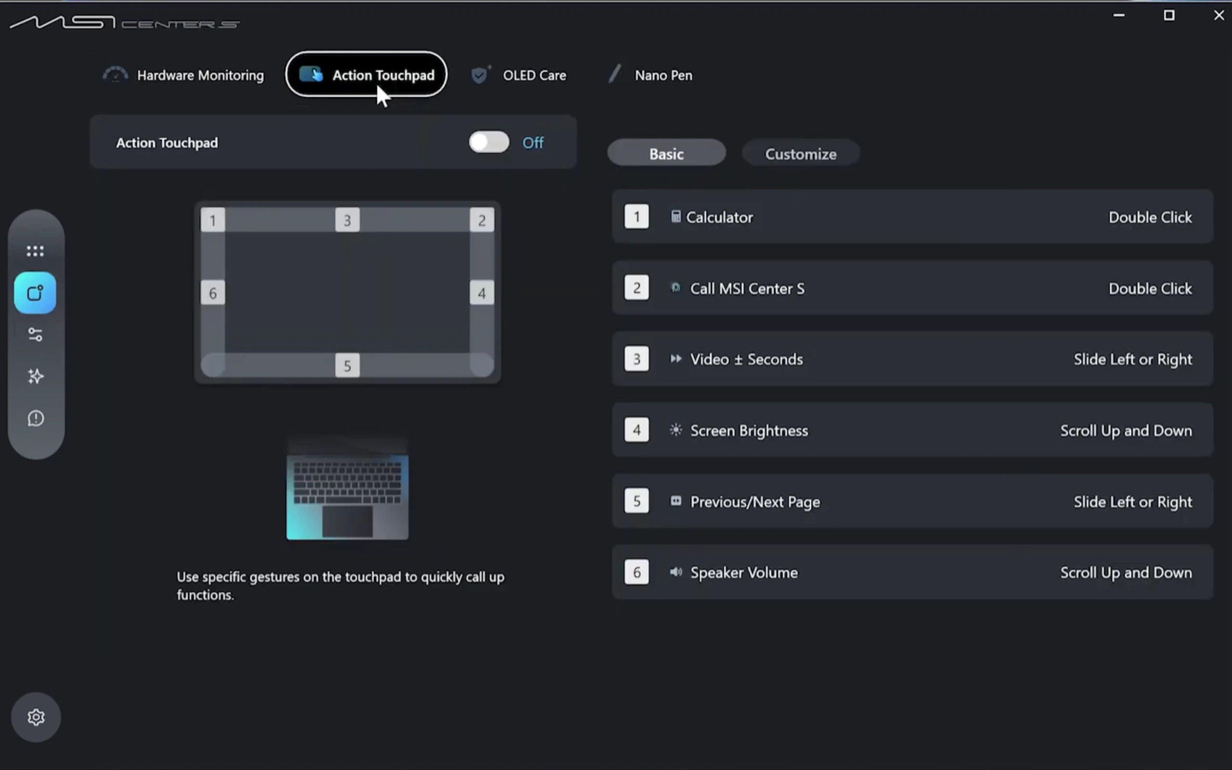This screenshot has height=770, width=1232.
Task: Click the Call MSI Center S label
Action: pyautogui.click(x=747, y=289)
